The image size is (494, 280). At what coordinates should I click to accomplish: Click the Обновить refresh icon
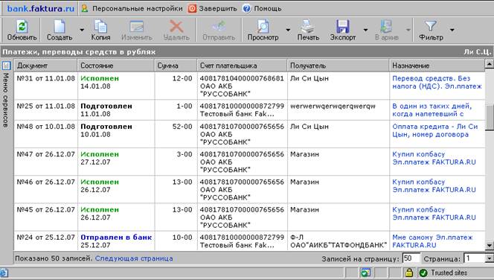coord(22,27)
